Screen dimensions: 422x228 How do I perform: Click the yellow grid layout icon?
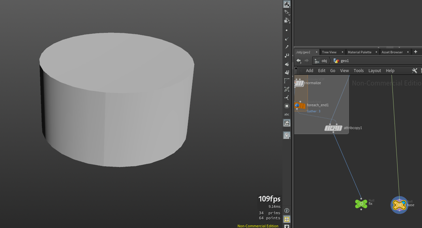point(286,219)
